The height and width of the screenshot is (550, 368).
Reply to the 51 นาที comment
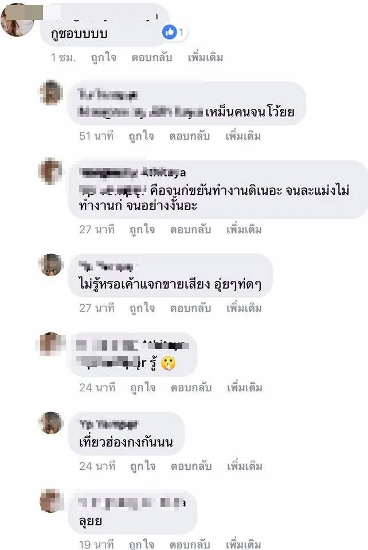[189, 136]
